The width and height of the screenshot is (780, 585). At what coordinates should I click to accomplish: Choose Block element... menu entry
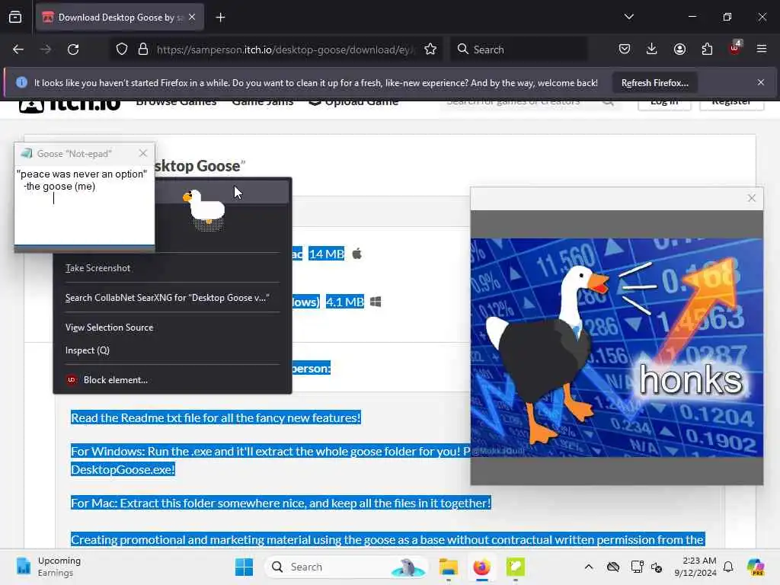tap(172, 380)
